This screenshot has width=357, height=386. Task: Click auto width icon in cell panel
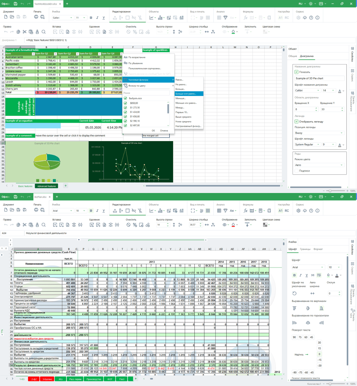tap(312, 293)
